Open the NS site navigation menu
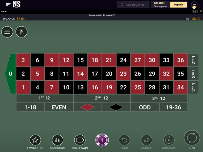 tap(8, 5)
